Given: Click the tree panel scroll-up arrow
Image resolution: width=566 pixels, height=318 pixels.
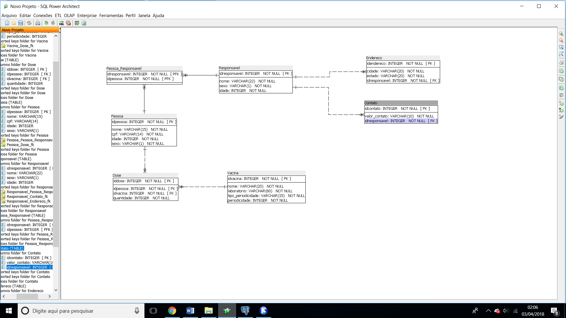Looking at the screenshot, I should [56, 36].
